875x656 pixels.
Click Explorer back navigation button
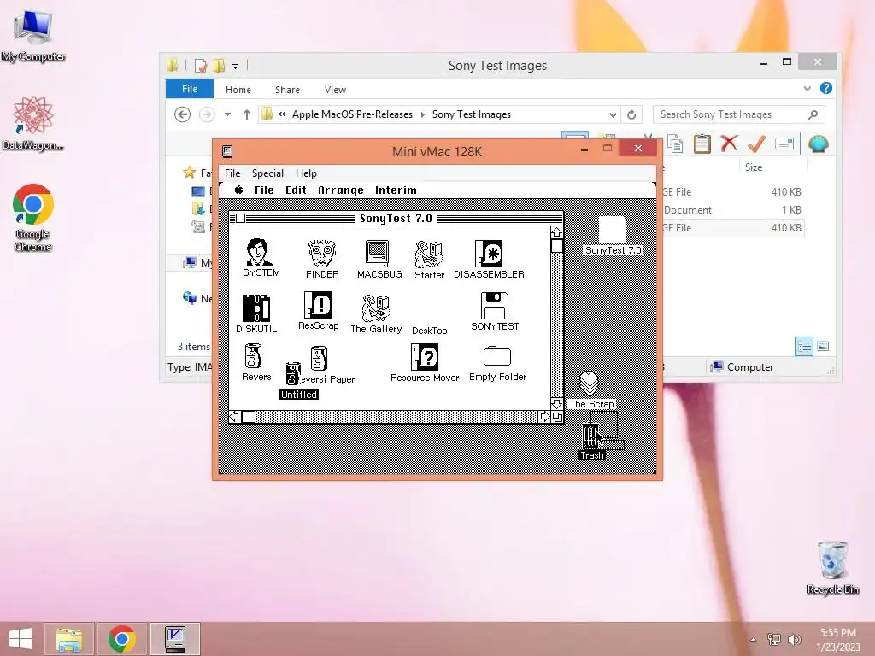pyautogui.click(x=183, y=114)
